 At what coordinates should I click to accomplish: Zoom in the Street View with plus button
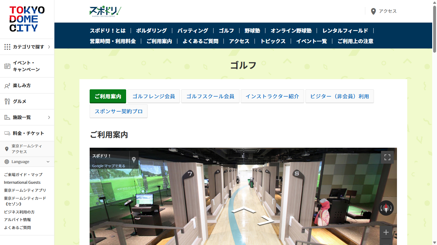point(386,233)
